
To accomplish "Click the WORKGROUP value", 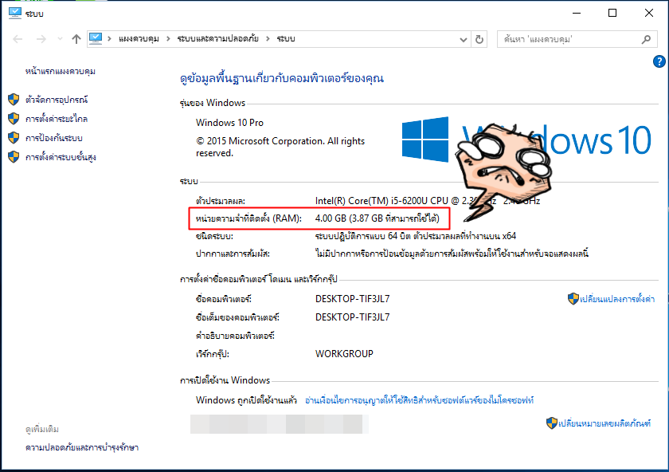I will click(x=344, y=354).
